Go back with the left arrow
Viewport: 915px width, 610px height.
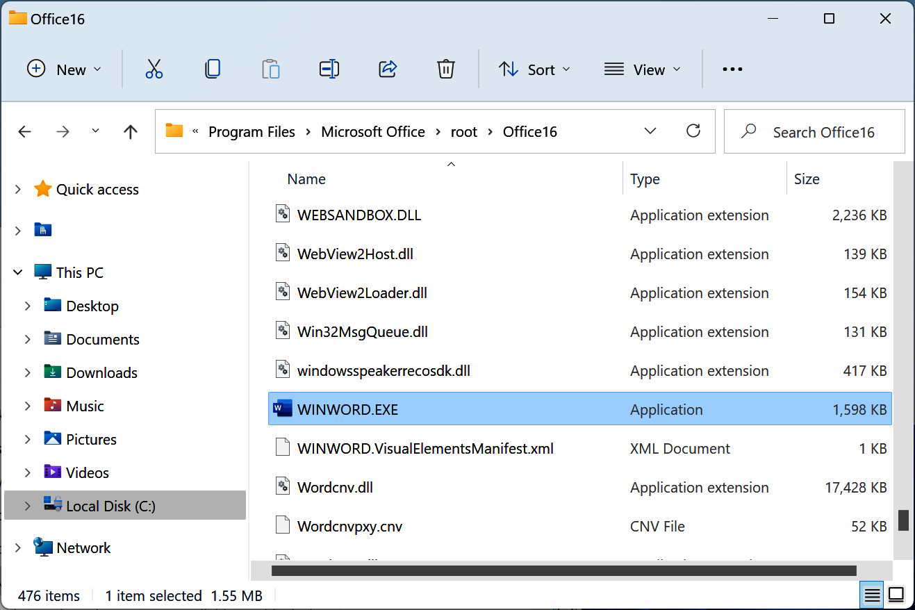pos(25,131)
